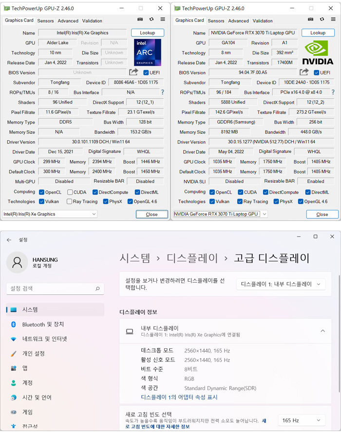The image size is (341, 433).
Task: Toggle Ray Tracing checkbox in Intel window
Action: tap(69, 201)
